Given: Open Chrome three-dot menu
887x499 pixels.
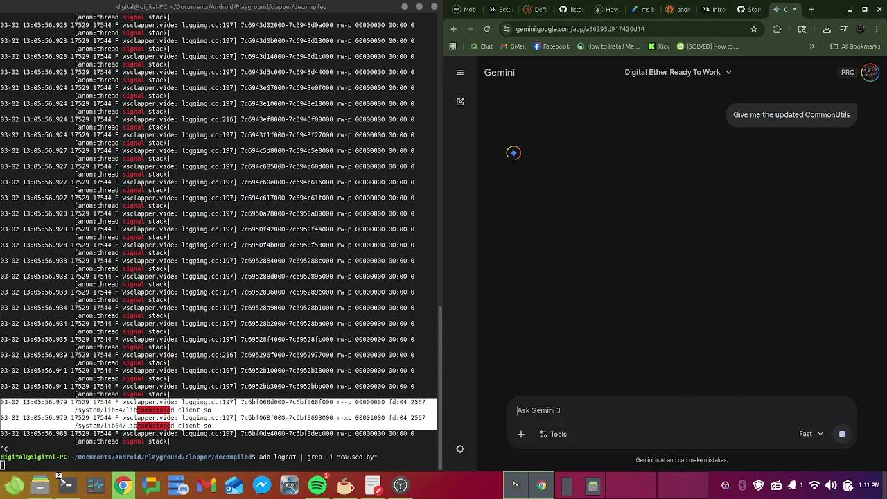Looking at the screenshot, I should [x=877, y=29].
